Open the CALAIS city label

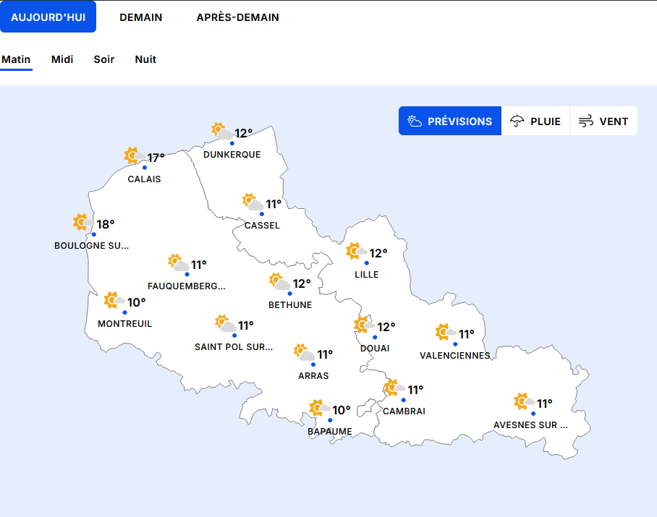pyautogui.click(x=144, y=179)
